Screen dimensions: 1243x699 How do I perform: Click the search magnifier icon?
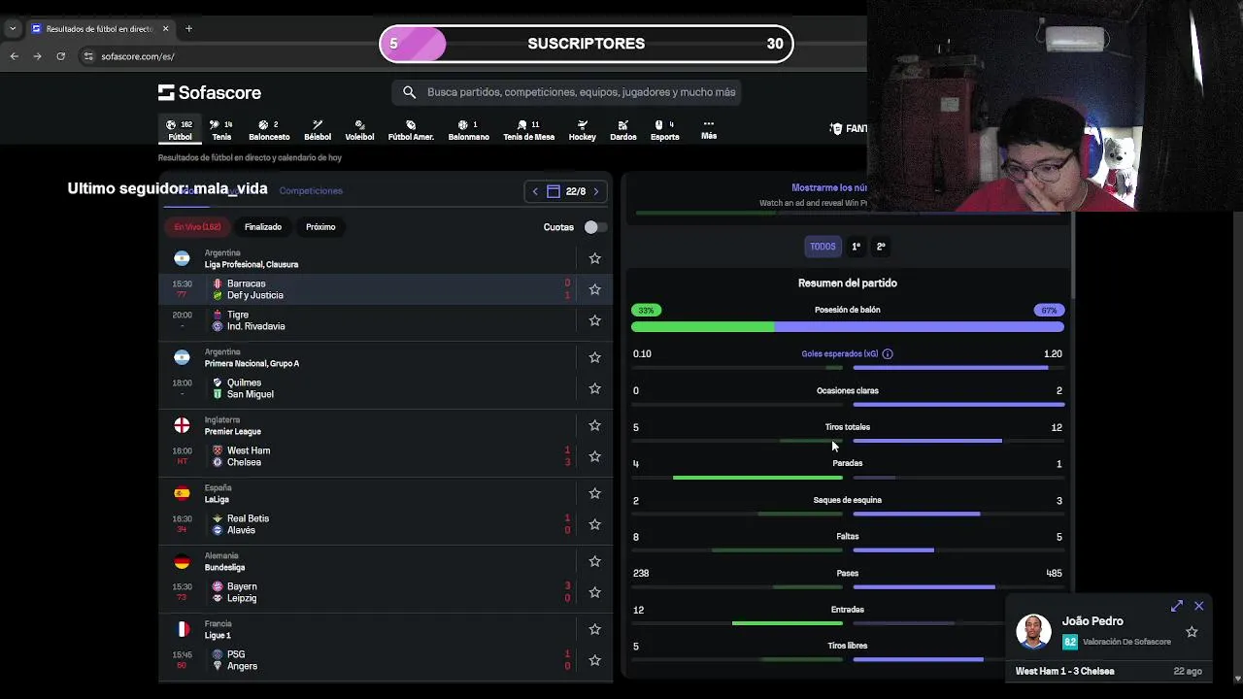409,92
